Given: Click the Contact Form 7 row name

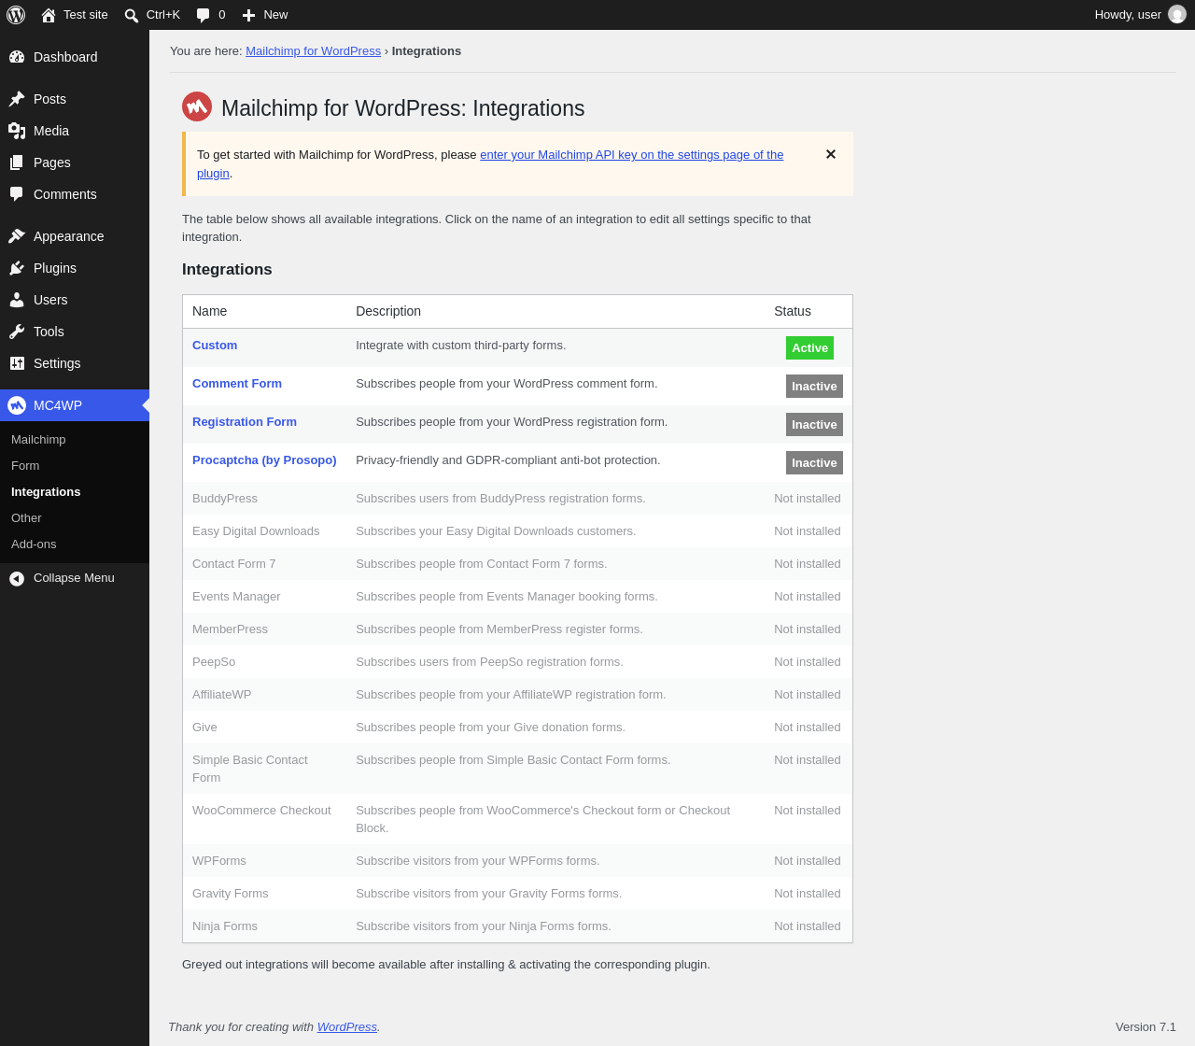Looking at the screenshot, I should tap(234, 564).
